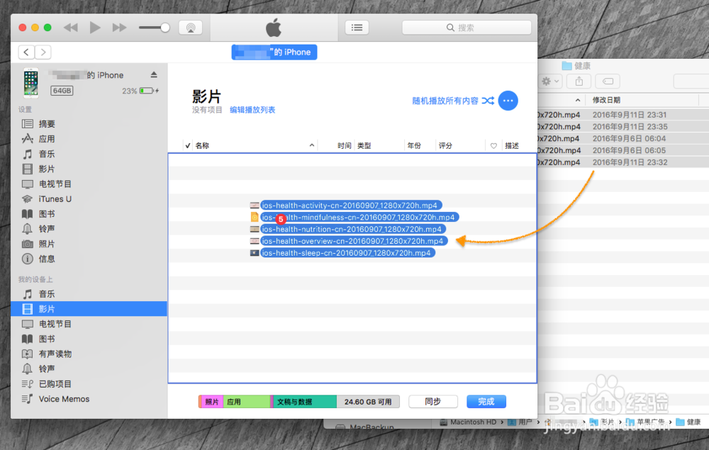
Task: Sort by 描述 column header
Action: [x=512, y=145]
